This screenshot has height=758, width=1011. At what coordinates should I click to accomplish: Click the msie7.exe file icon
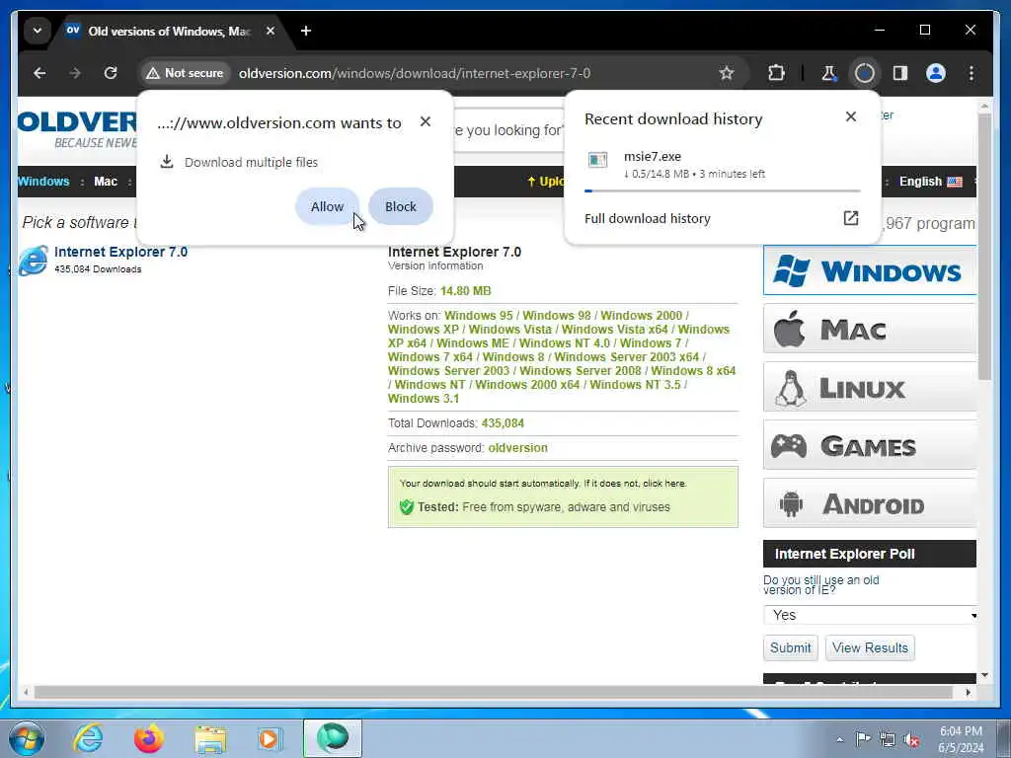point(597,160)
